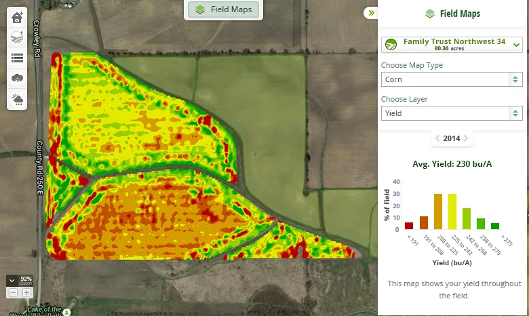
Task: Open the list view icon
Action: point(17,58)
